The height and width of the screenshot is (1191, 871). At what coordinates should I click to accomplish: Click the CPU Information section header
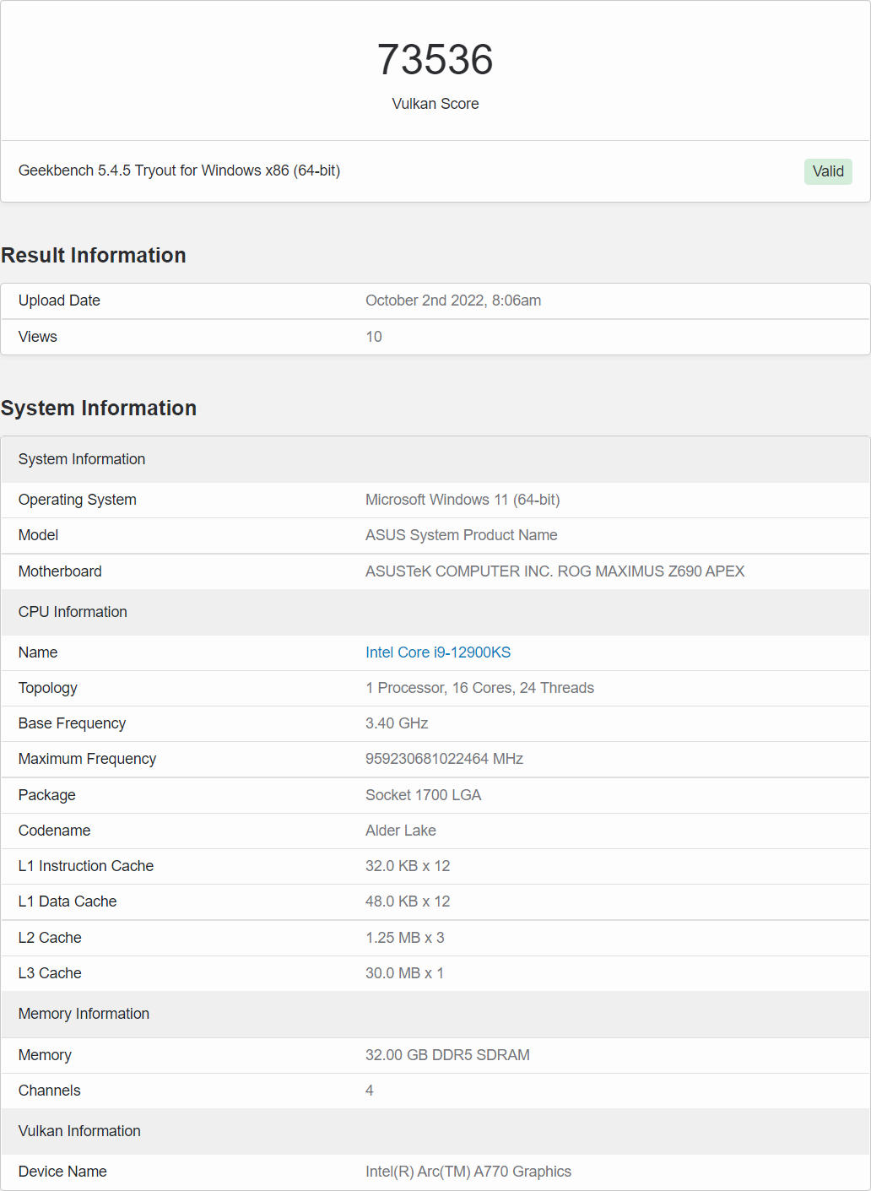[73, 612]
